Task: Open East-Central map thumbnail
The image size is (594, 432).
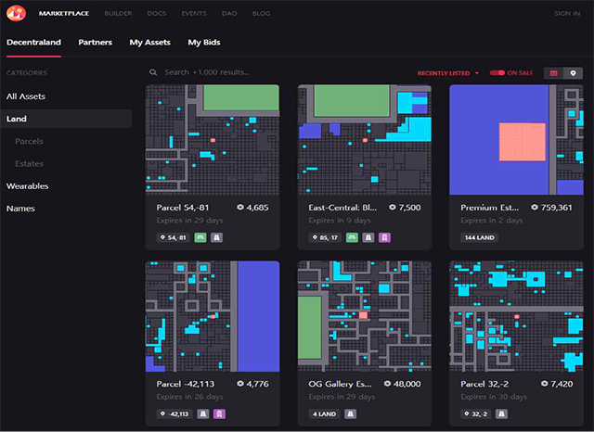Action: [x=365, y=140]
